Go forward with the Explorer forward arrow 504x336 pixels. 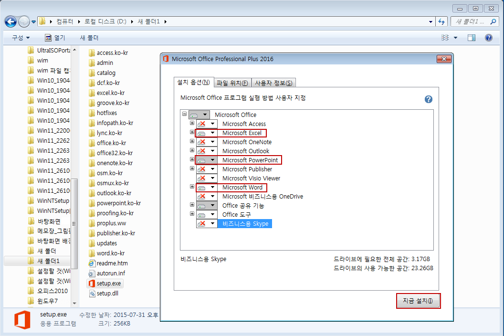point(24,22)
